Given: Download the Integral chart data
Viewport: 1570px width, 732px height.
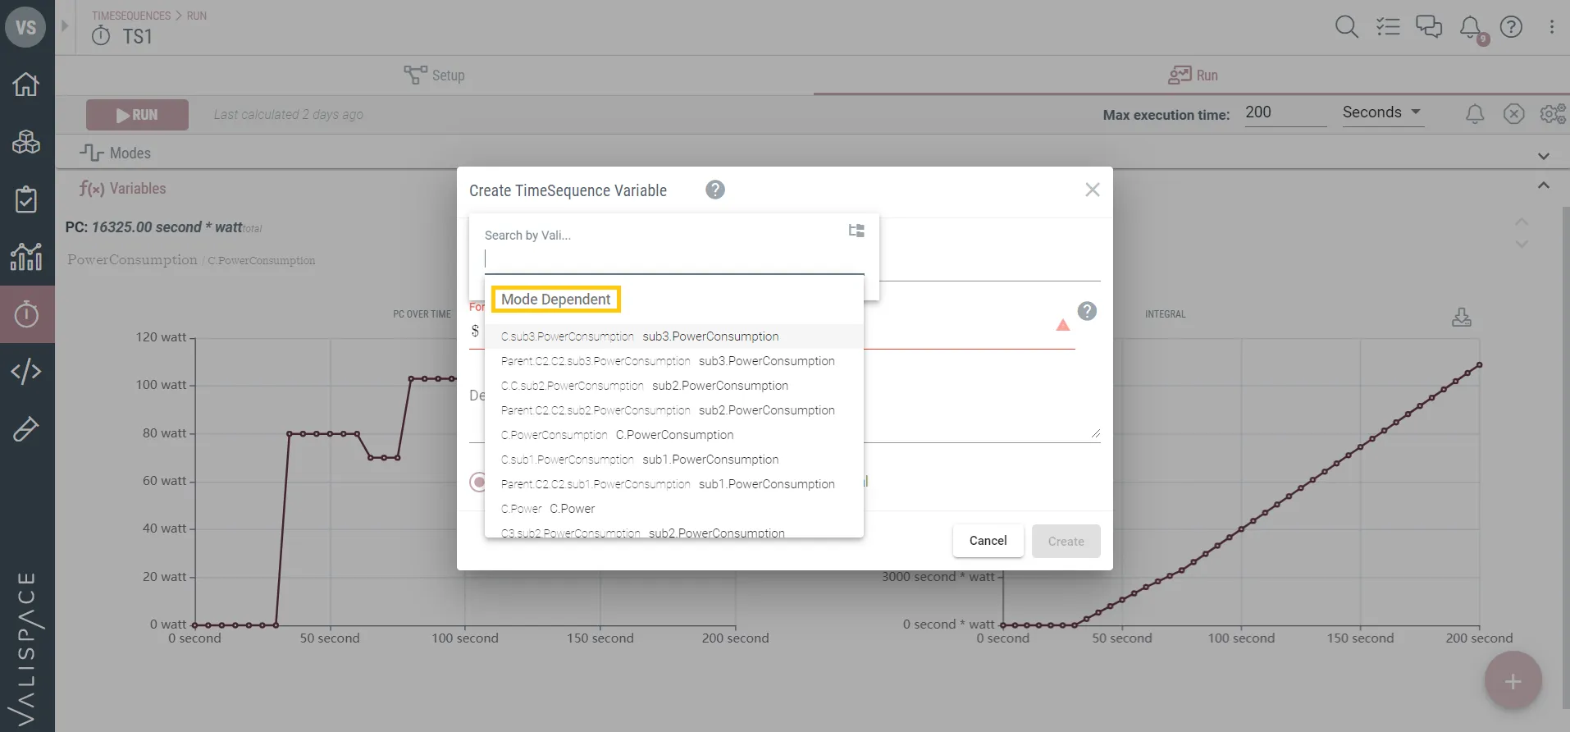Looking at the screenshot, I should pyautogui.click(x=1462, y=317).
